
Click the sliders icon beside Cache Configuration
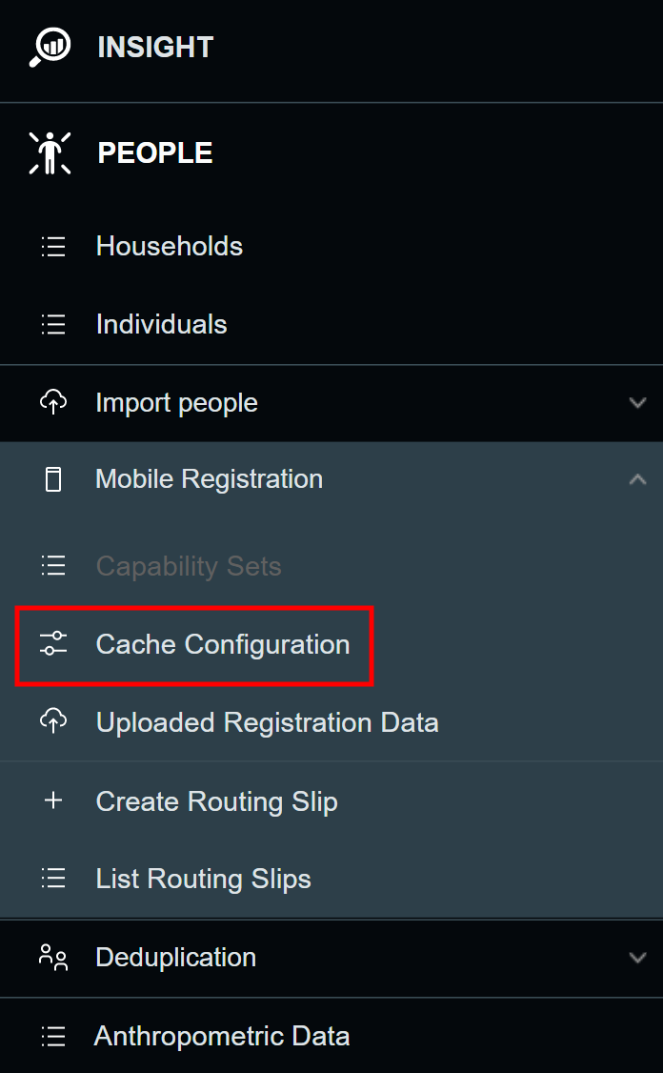click(x=53, y=644)
